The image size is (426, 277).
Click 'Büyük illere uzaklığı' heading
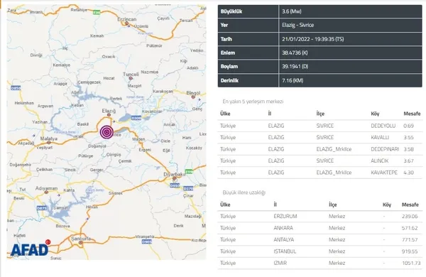tap(244, 192)
